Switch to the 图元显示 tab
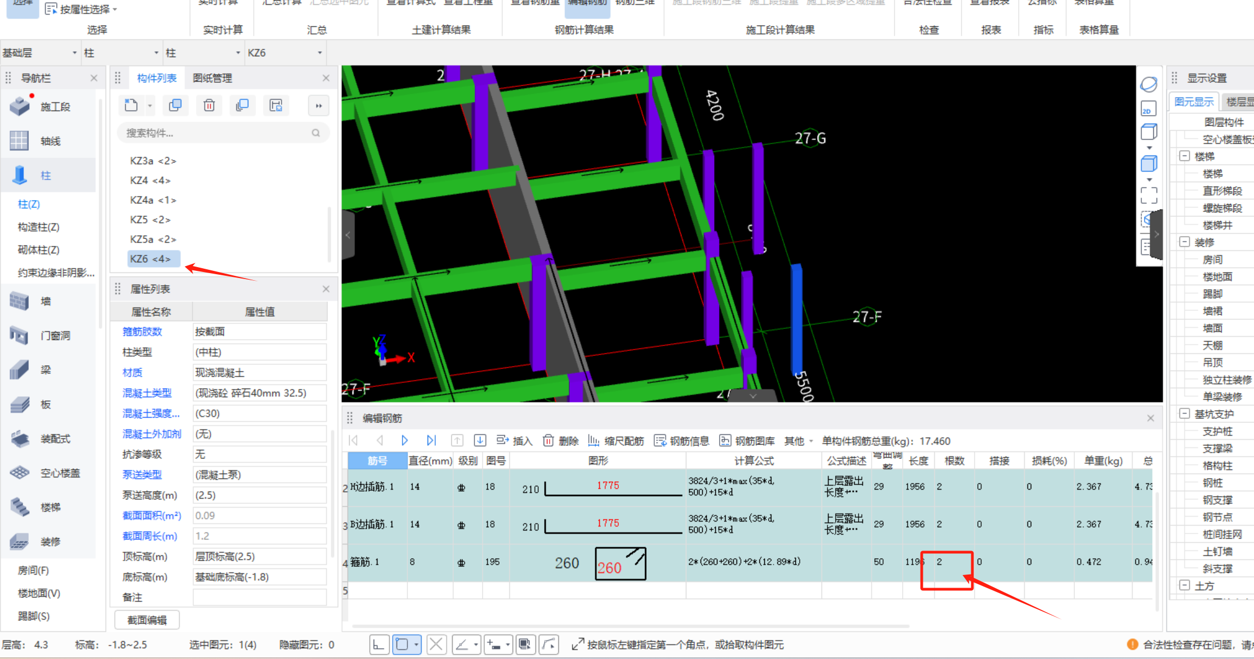This screenshot has height=659, width=1254. pyautogui.click(x=1194, y=102)
